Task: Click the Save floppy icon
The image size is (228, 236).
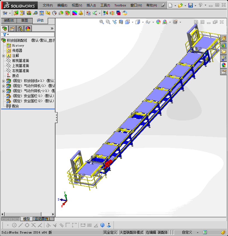Action: click(x=190, y=5)
